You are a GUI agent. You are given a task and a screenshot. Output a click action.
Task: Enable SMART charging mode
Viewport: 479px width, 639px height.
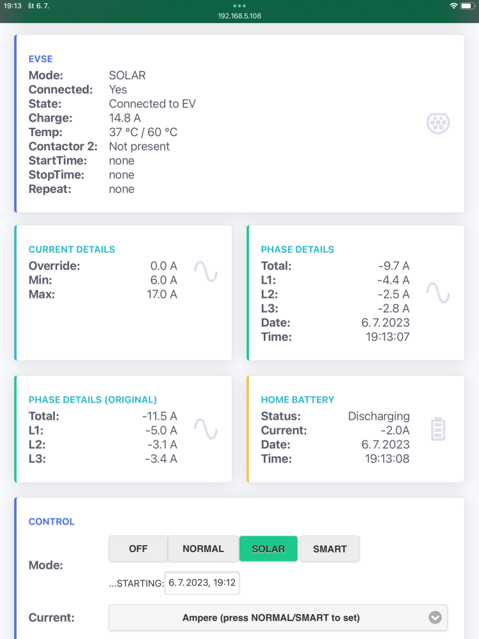point(330,548)
